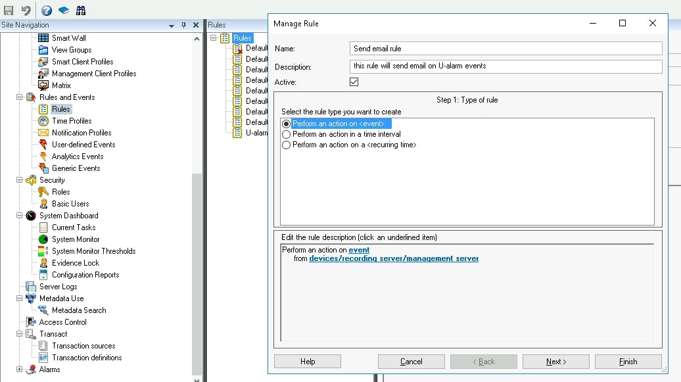Open System Monitor Thresholds item
Screen dimensions: 681x382
[93, 251]
